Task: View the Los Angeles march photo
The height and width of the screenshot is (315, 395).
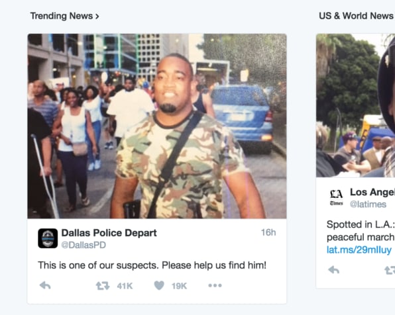Action: coord(355,105)
